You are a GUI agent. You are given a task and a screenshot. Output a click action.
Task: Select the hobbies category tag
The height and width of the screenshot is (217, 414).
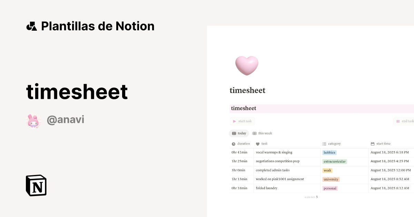(329, 152)
